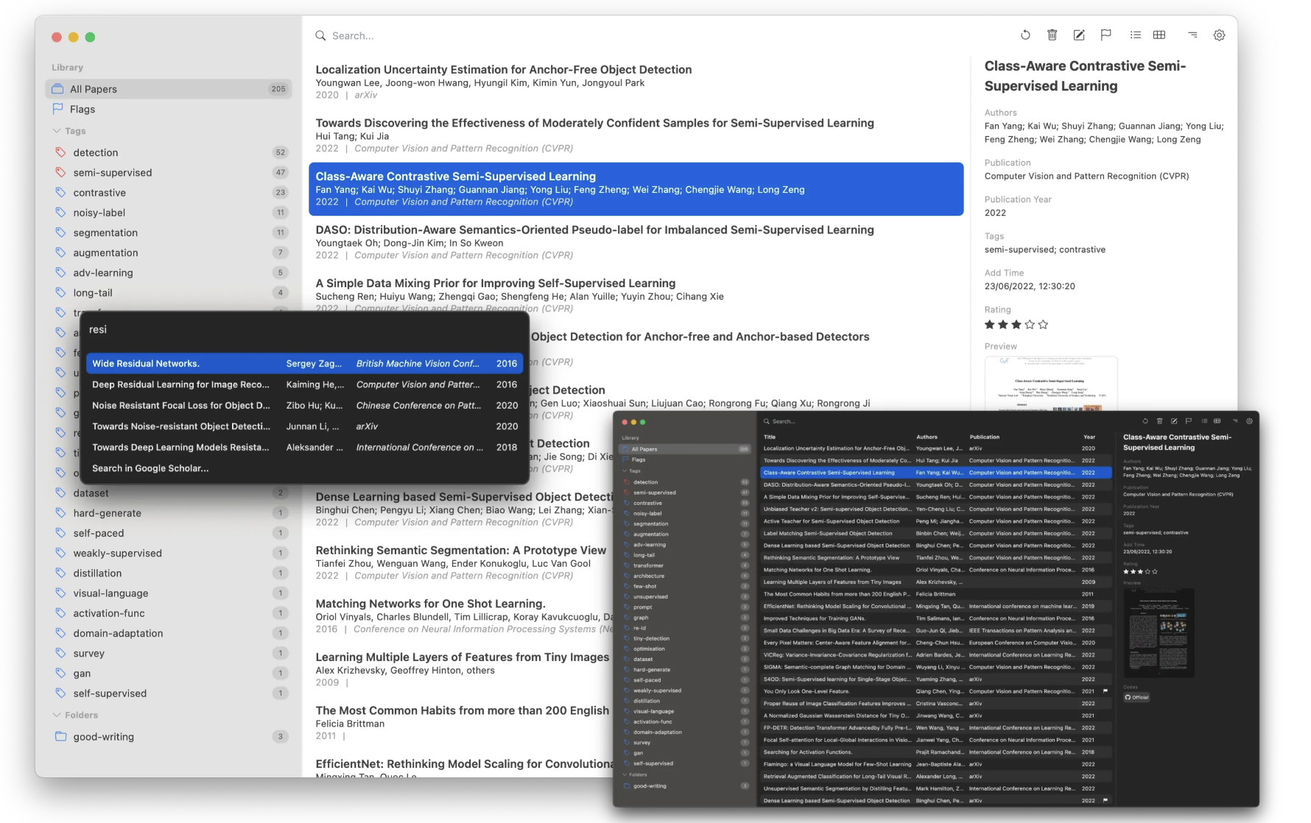The width and height of the screenshot is (1311, 823).
Task: Open sort options with the filter lines icon
Action: 1192,35
